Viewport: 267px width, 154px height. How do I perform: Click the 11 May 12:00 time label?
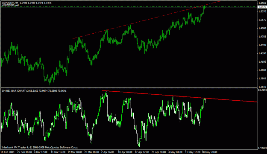pos(193,152)
